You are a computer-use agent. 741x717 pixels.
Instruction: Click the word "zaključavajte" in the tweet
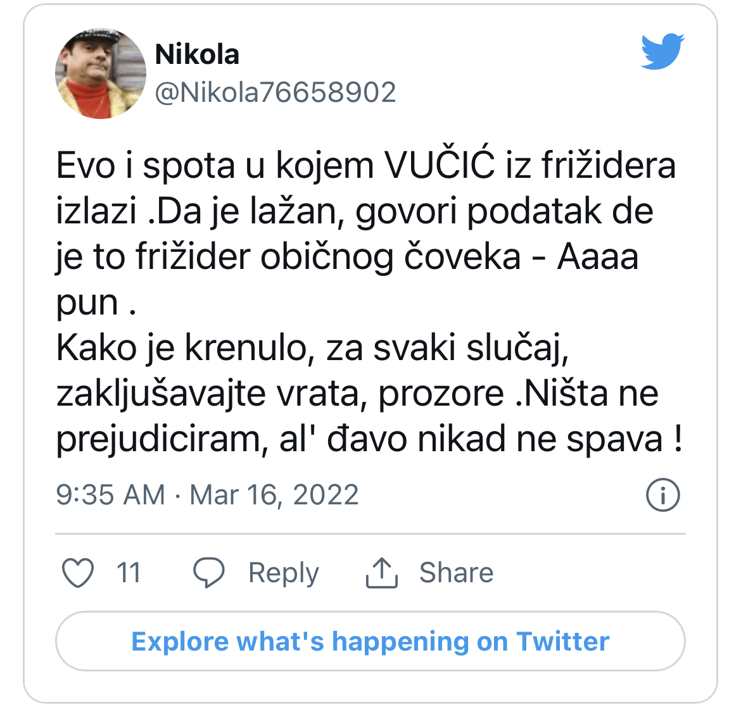pos(161,394)
